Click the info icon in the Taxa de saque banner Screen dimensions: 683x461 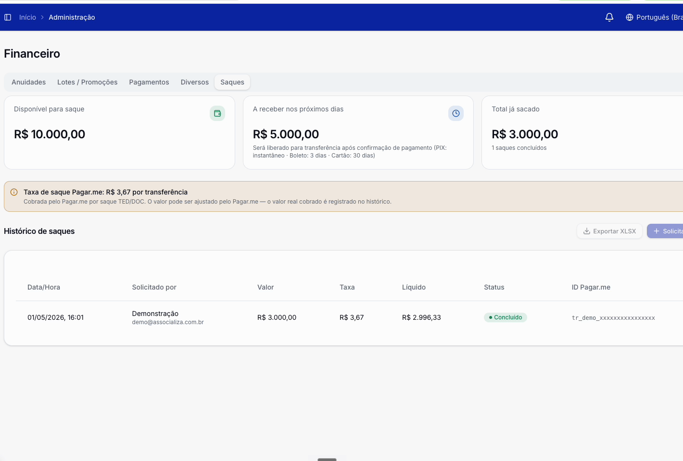[x=14, y=192]
